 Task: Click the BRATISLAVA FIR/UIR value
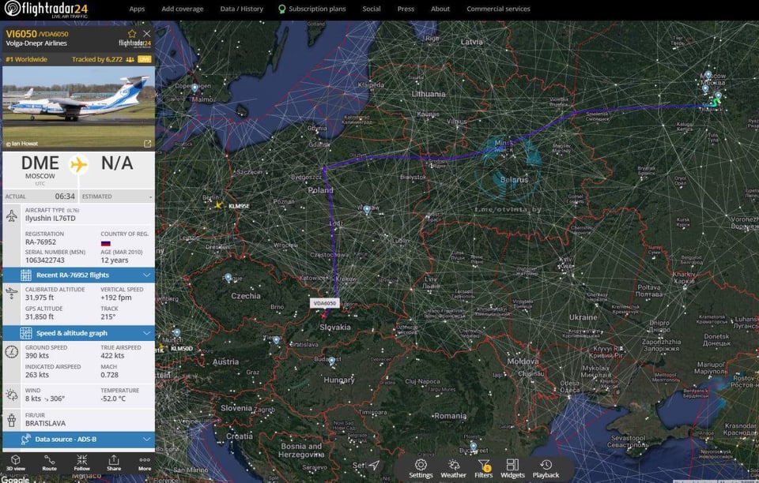[x=46, y=423]
